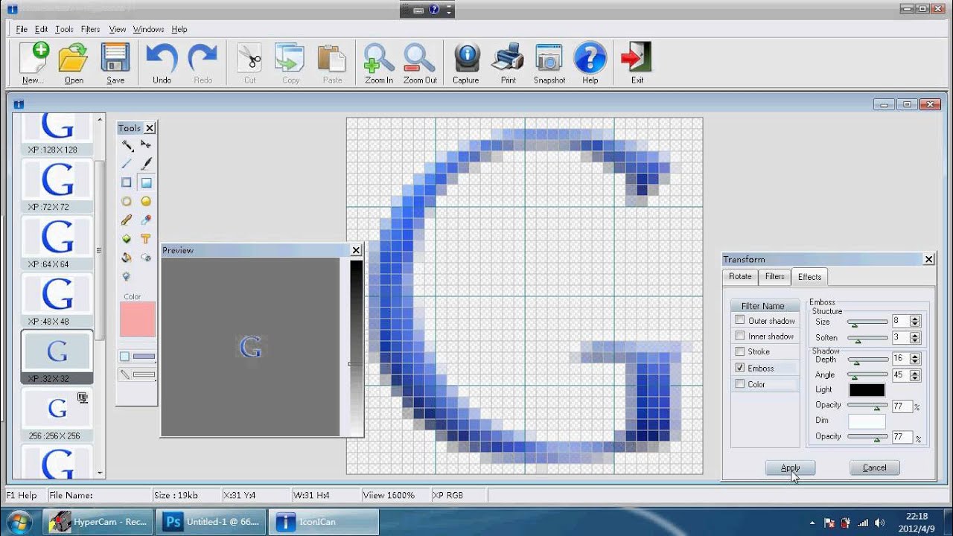Click the Cancel button in Transform
Screen dimensions: 953x536
pyautogui.click(x=875, y=468)
